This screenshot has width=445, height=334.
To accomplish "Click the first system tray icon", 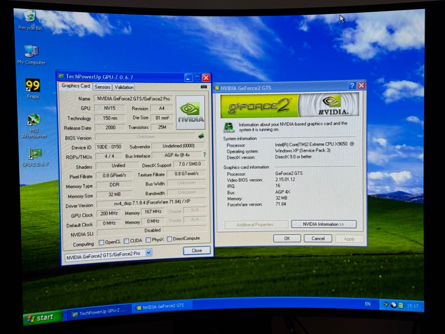I will pos(386,304).
